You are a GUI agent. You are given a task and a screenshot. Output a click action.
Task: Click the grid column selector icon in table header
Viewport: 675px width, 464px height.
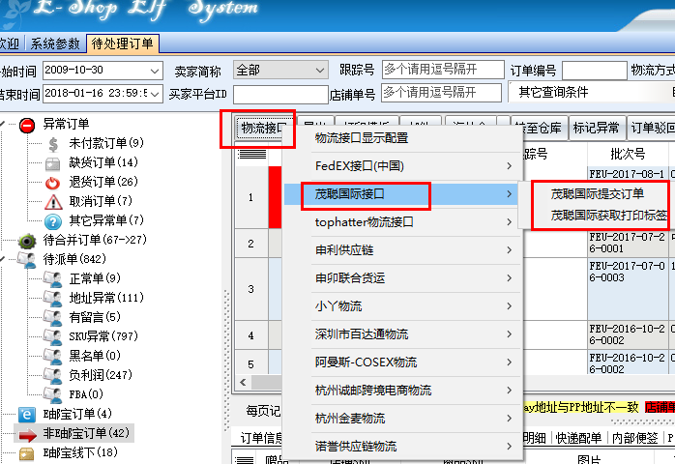click(251, 154)
